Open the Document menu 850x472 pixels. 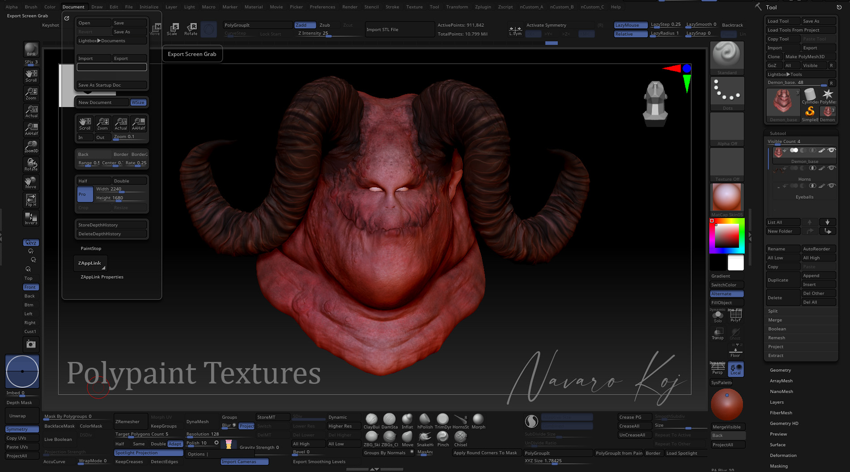click(x=73, y=7)
